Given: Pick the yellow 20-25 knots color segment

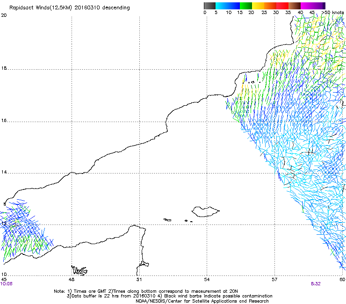Looking at the screenshot, I should click(x=258, y=6).
